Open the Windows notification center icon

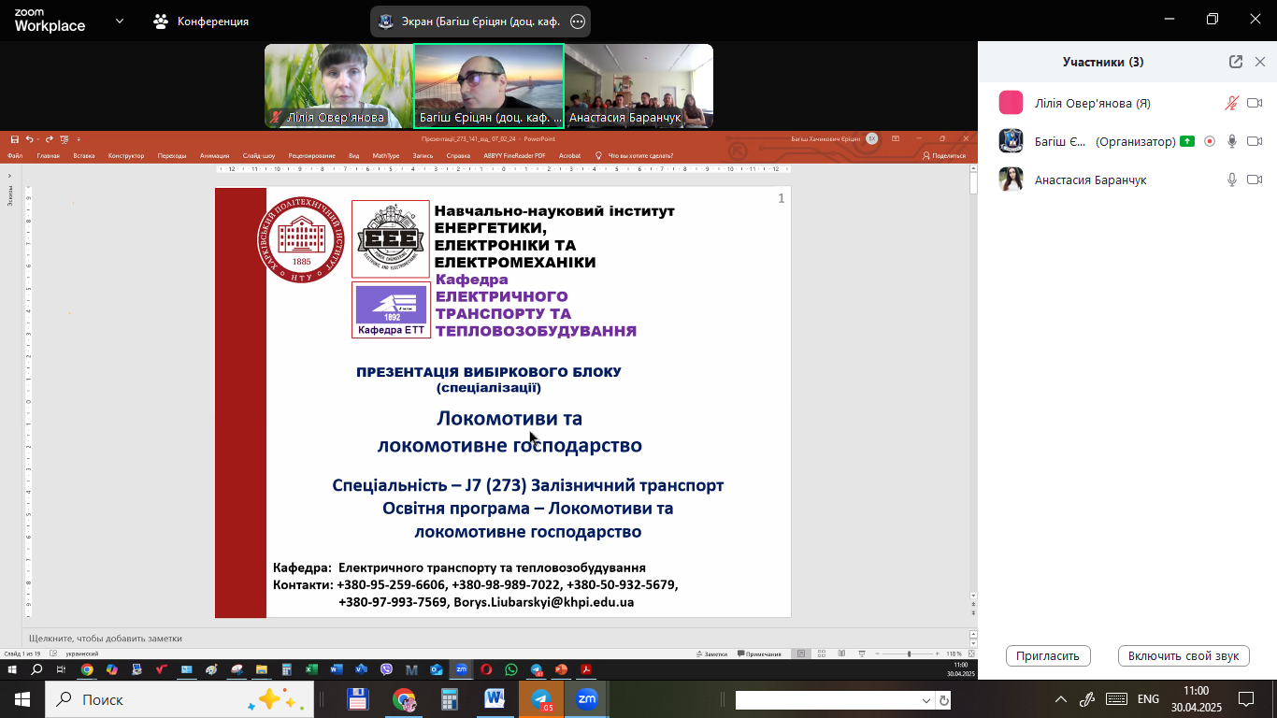[1246, 699]
